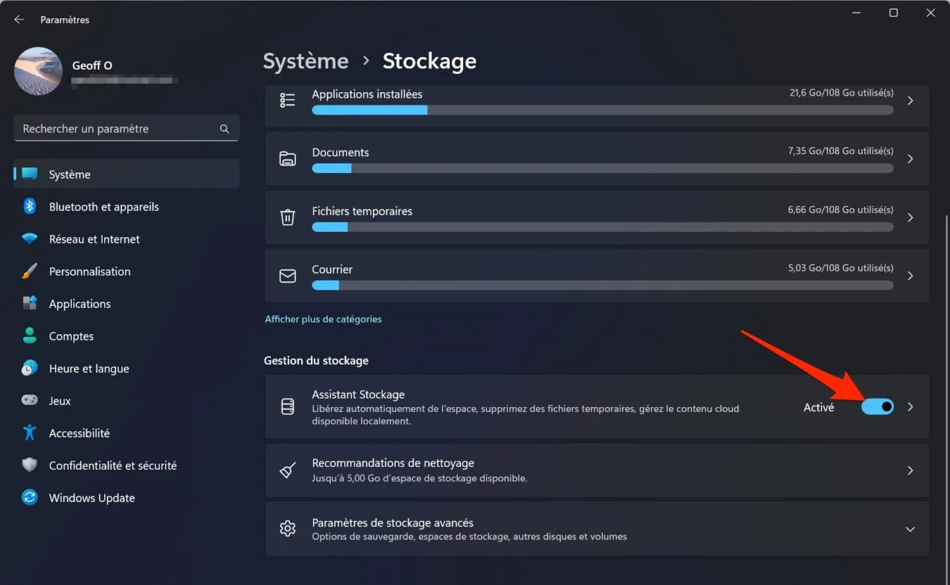Click the Jeux gamepad icon

(29, 401)
